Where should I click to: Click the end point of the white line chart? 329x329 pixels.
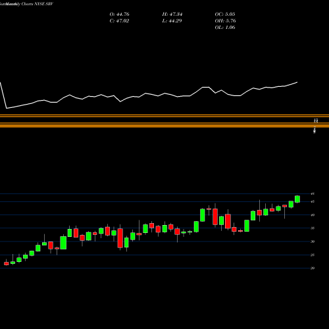[297, 82]
